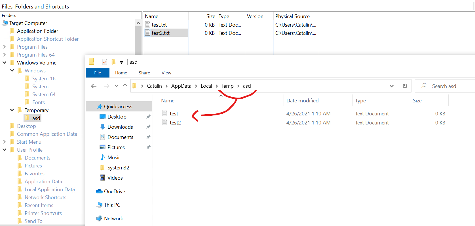Select the test file in Explorer
Image resolution: width=475 pixels, height=226 pixels.
click(x=174, y=114)
